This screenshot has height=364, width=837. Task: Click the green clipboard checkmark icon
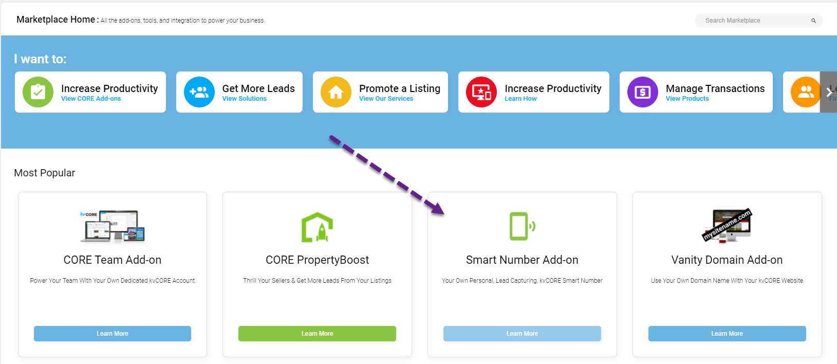(x=38, y=92)
